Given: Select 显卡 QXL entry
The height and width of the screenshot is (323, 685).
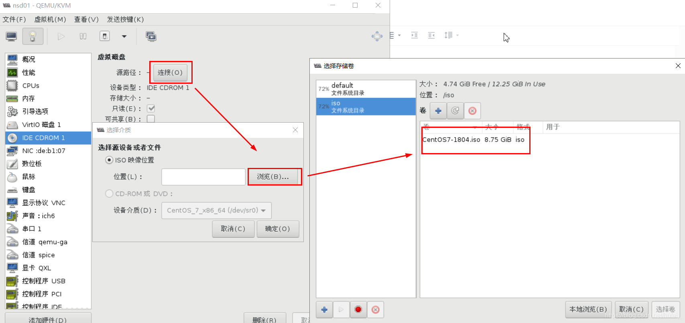Looking at the screenshot, I should [48, 268].
